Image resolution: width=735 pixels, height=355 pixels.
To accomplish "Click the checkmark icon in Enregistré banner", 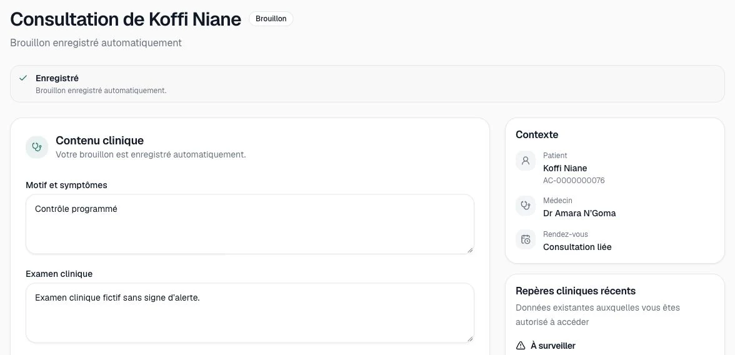I will click(23, 78).
